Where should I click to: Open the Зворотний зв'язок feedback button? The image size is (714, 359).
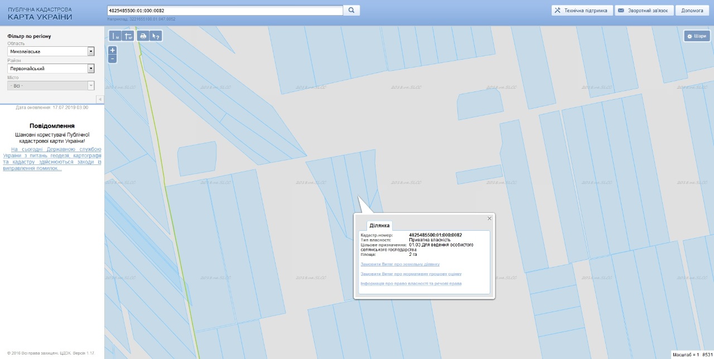(x=644, y=11)
